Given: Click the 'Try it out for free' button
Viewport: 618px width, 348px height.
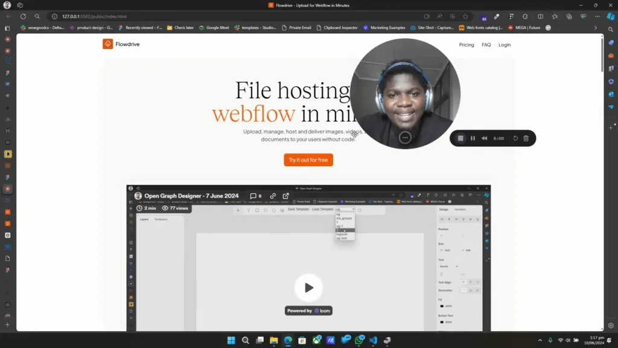Looking at the screenshot, I should tap(308, 159).
